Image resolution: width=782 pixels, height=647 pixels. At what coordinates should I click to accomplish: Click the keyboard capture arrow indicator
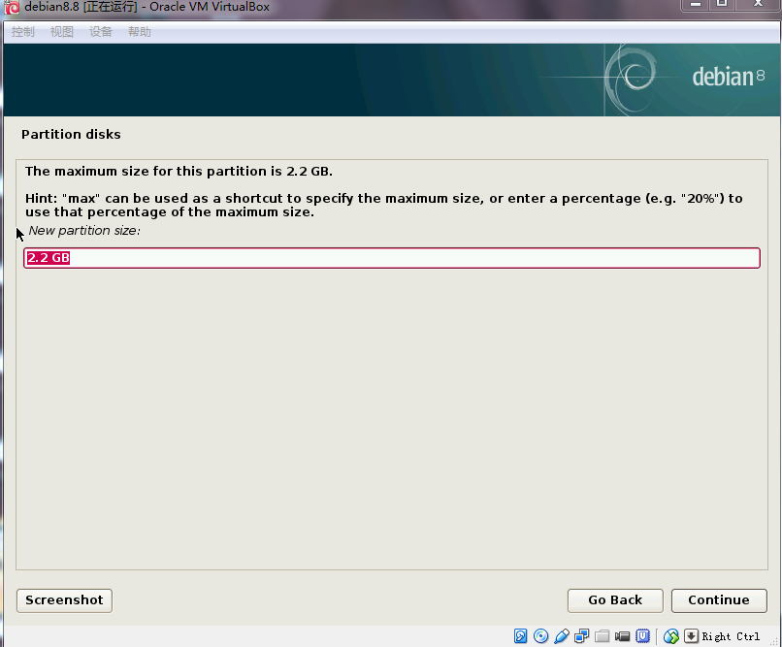(691, 636)
